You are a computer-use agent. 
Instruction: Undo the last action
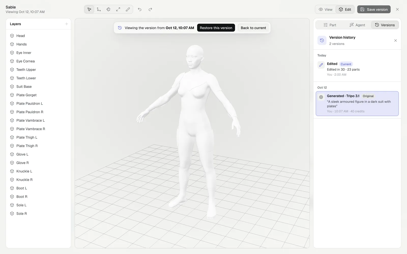point(140,9)
